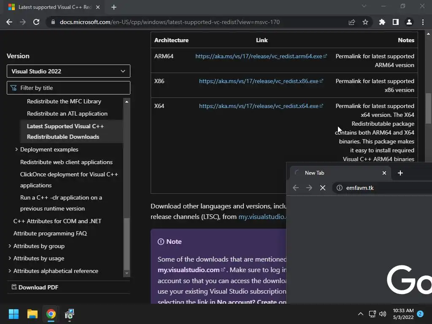This screenshot has height=324, width=432.
Task: Open the Windows Start menu
Action: click(x=13, y=314)
